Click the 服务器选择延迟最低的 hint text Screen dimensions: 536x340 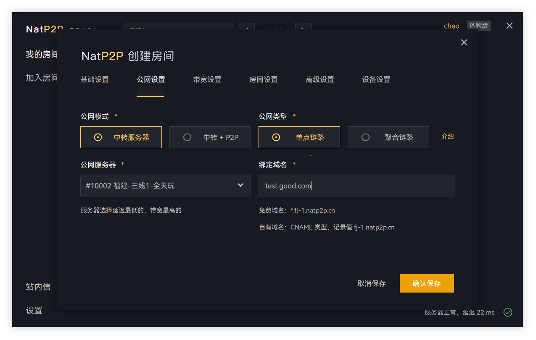point(131,210)
